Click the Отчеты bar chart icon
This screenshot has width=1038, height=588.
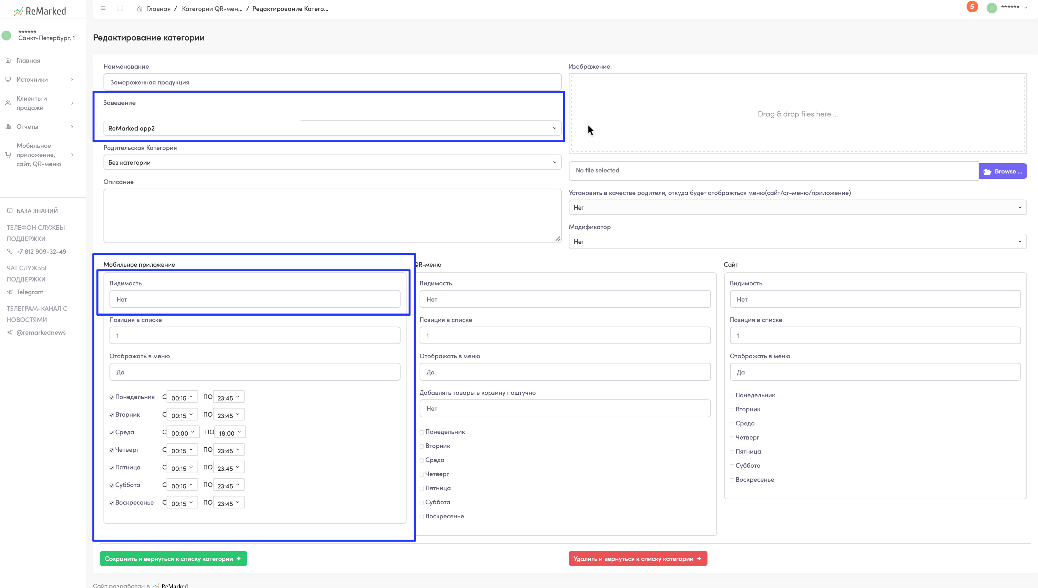click(8, 126)
